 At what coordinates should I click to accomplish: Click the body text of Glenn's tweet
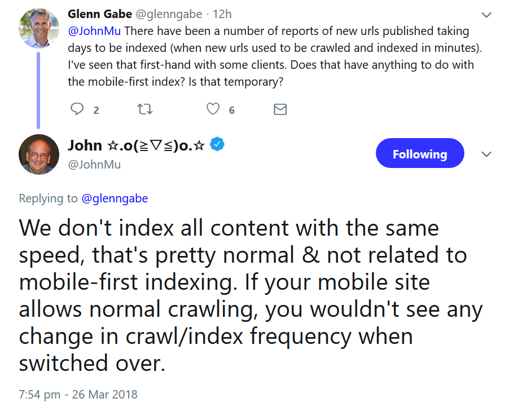(271, 56)
